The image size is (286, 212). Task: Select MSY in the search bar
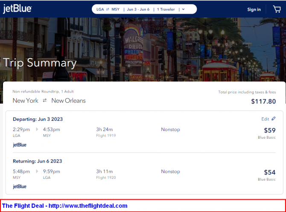[115, 9]
